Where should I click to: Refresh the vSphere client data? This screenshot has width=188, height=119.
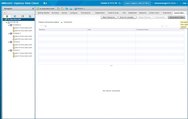(120, 3)
